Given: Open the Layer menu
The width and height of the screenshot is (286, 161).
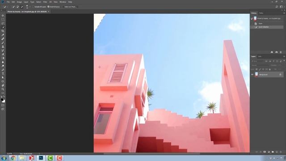Looking at the screenshot, I should pos(26,2).
